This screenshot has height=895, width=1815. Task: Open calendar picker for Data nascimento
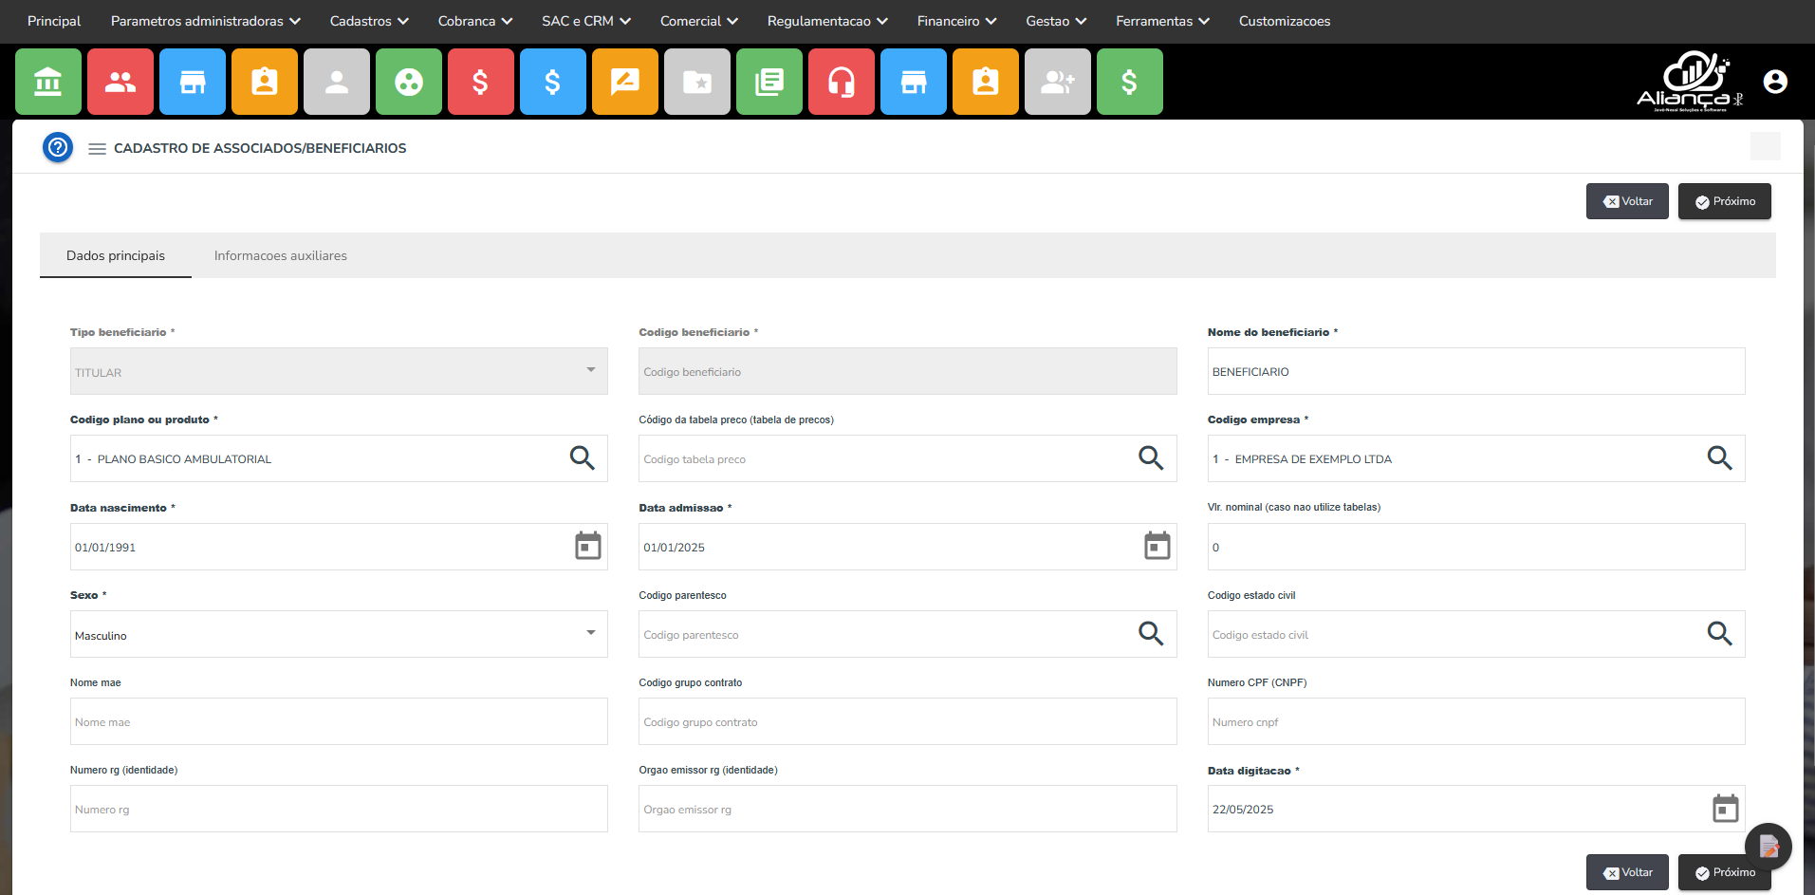pyautogui.click(x=588, y=547)
